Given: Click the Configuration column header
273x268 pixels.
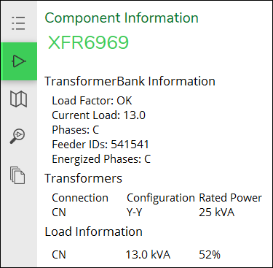Looking at the screenshot, I should [x=161, y=198].
